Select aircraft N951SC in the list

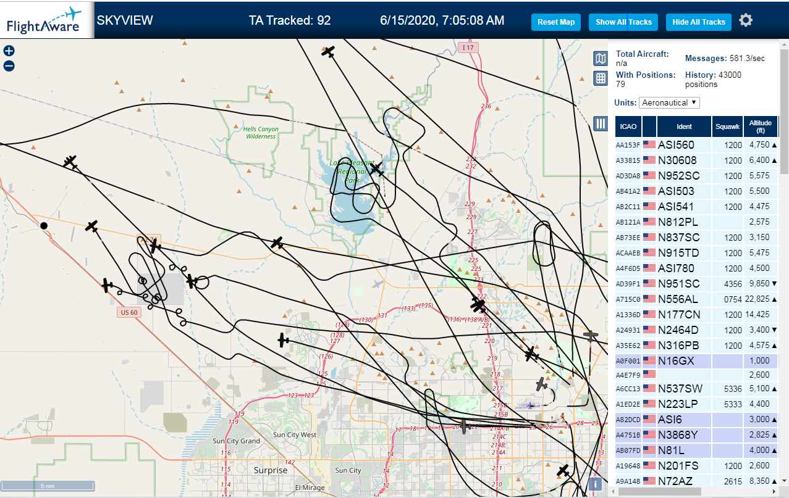point(697,284)
